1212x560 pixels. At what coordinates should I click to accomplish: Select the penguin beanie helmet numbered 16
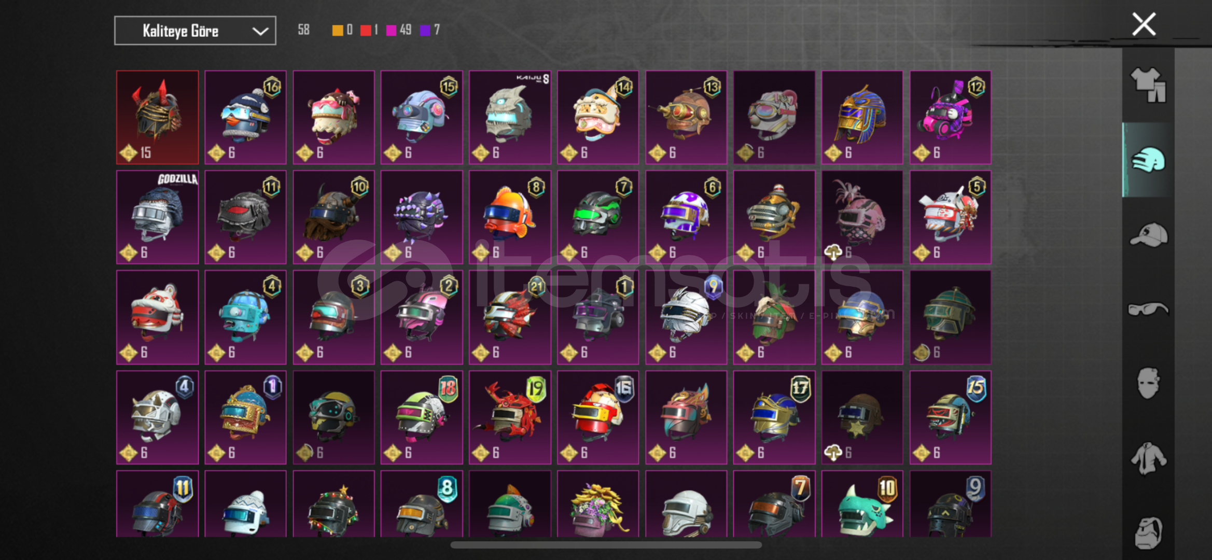(245, 117)
